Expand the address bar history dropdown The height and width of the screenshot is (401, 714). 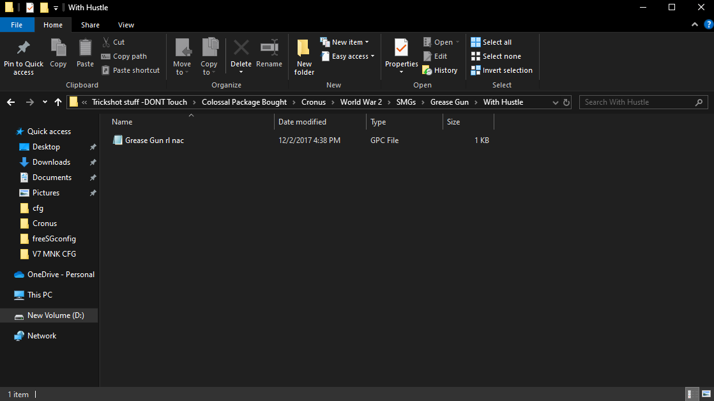coord(555,102)
